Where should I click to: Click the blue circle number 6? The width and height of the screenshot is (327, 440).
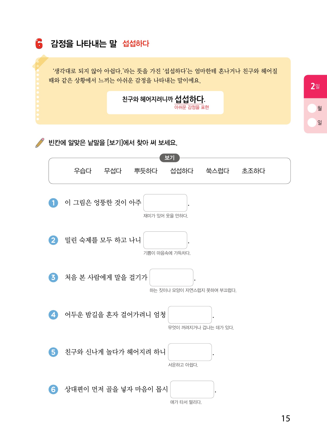tap(53, 389)
